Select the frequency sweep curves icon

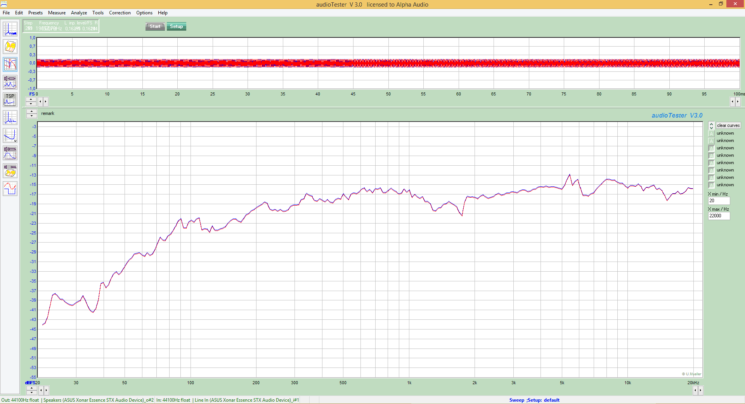click(x=10, y=64)
